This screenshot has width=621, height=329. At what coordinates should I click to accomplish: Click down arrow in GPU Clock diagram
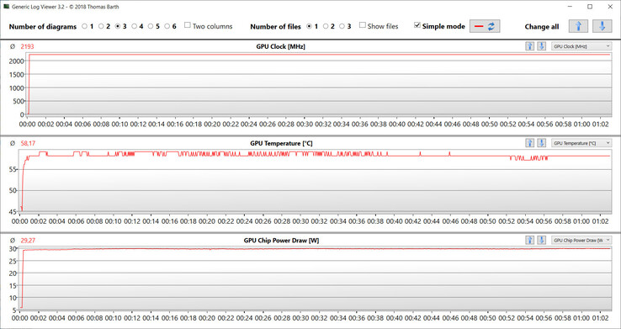541,46
